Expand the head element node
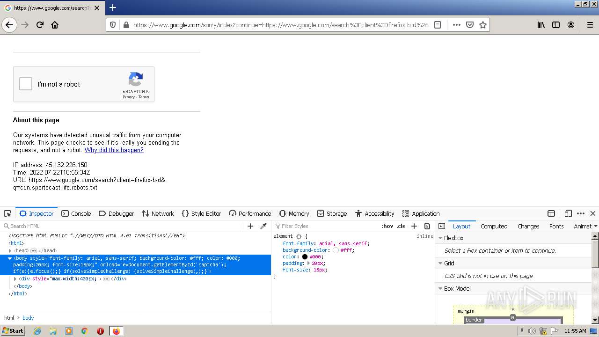 pos(10,251)
